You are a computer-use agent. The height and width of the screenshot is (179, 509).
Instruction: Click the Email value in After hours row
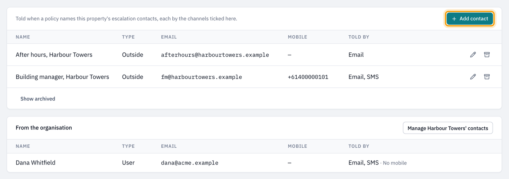[356, 55]
